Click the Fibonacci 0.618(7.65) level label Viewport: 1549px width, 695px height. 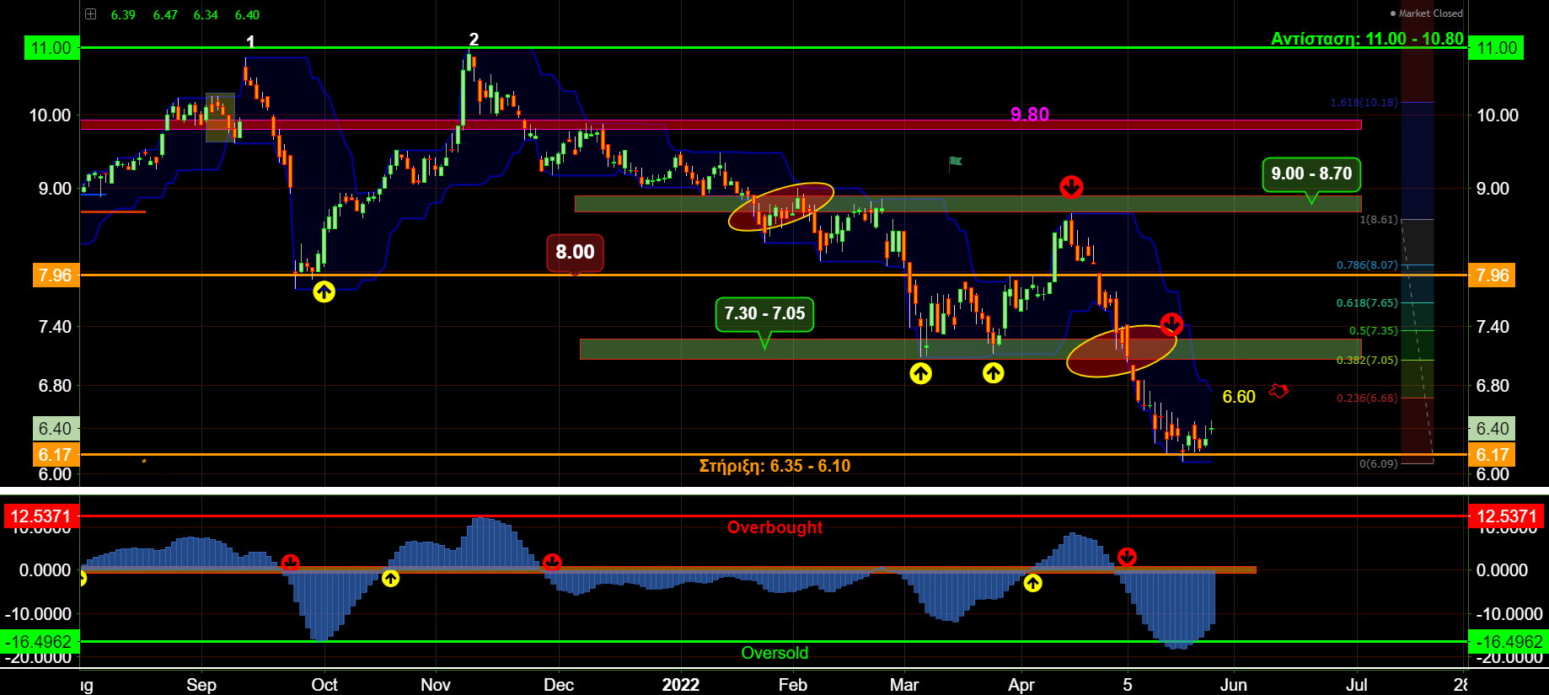[x=1367, y=303]
